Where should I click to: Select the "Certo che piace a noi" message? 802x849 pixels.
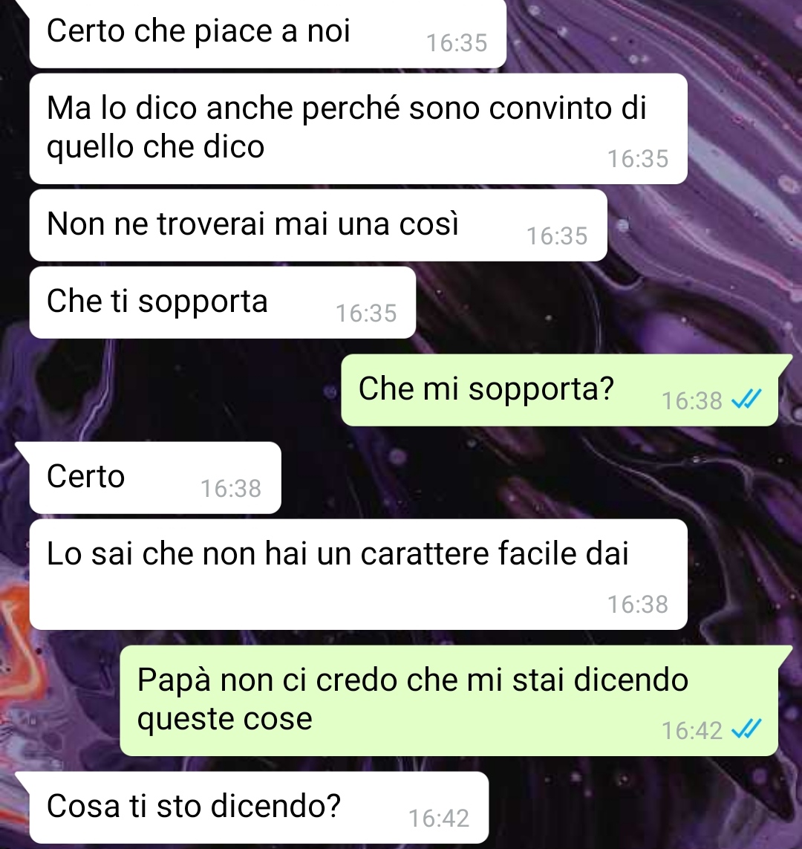(x=268, y=33)
